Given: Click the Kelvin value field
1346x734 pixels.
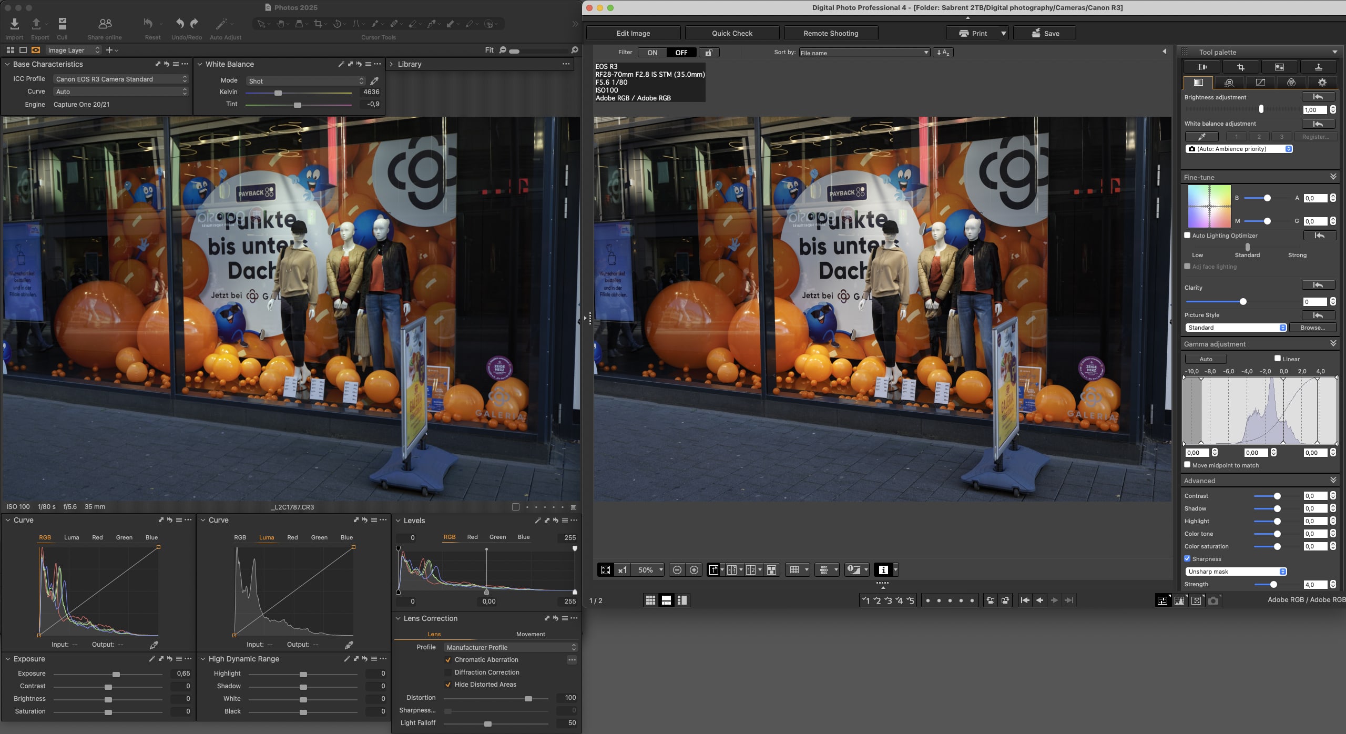Looking at the screenshot, I should tap(371, 92).
